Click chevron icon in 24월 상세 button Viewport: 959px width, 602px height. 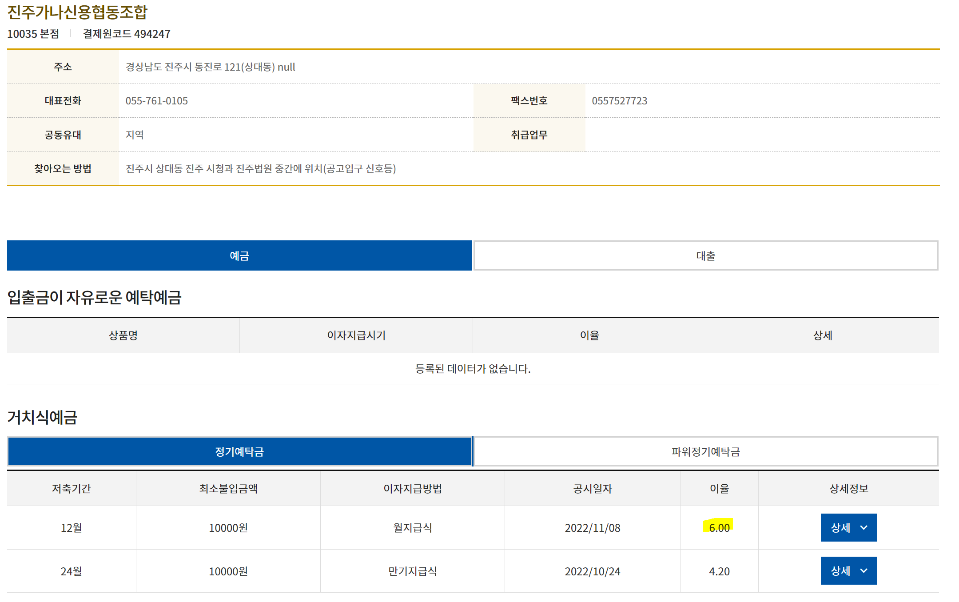(x=864, y=570)
